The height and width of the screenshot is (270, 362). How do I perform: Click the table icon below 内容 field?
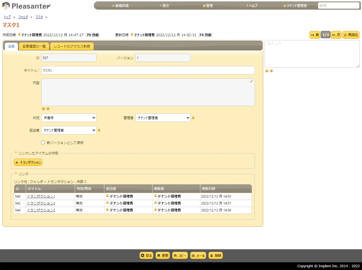[x=48, y=109]
